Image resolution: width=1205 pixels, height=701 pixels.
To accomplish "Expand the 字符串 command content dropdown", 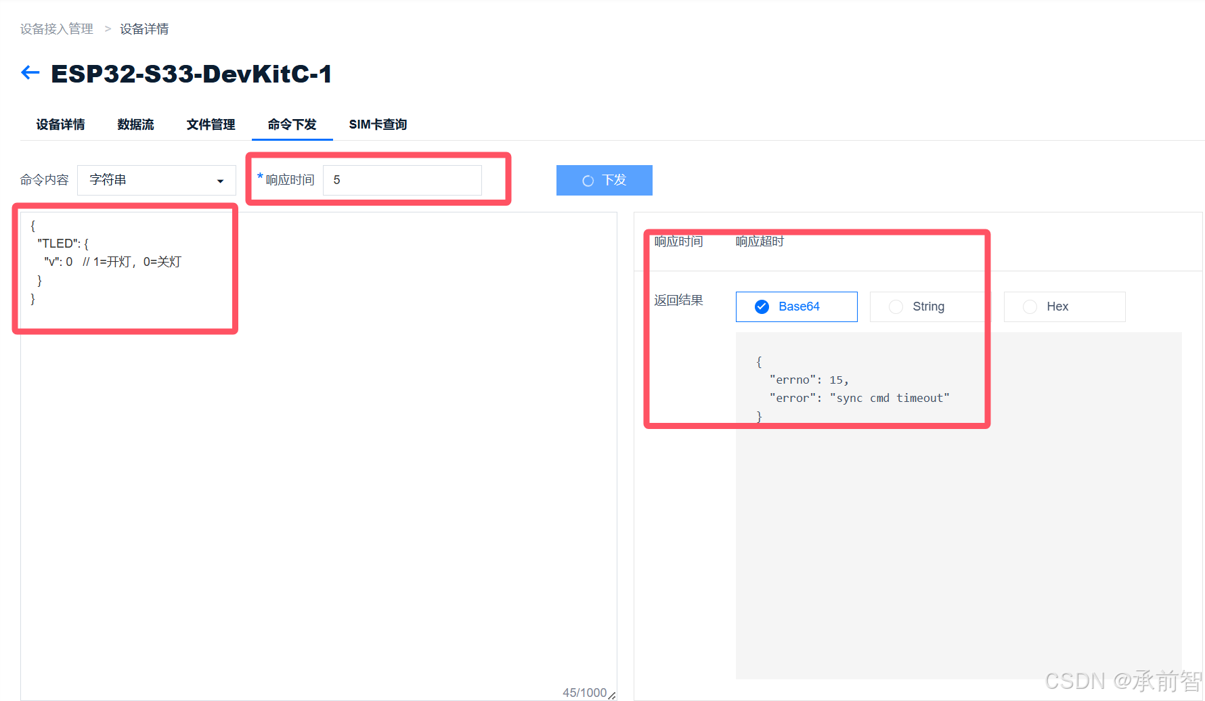I will click(x=156, y=180).
